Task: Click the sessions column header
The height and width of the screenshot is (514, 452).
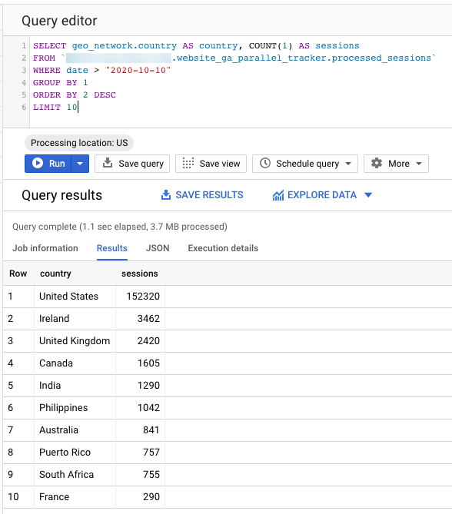Action: tap(140, 274)
